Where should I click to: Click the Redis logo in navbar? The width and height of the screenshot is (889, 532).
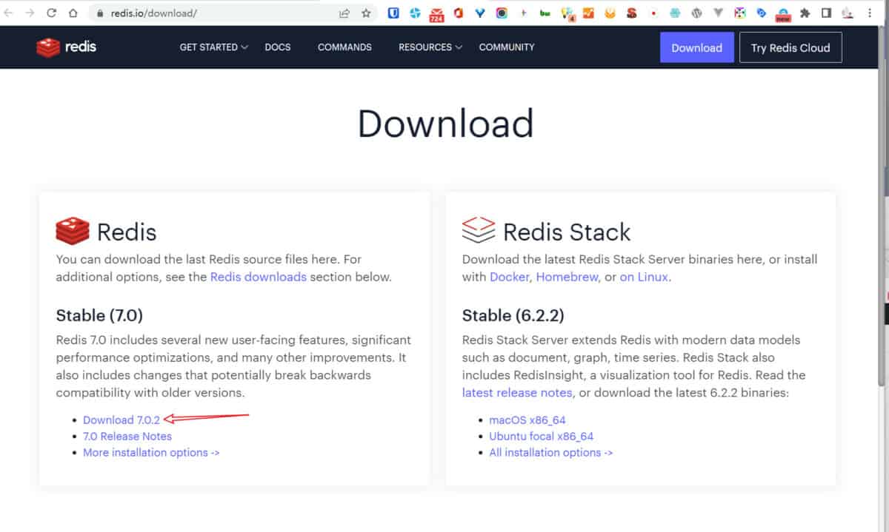click(x=67, y=47)
